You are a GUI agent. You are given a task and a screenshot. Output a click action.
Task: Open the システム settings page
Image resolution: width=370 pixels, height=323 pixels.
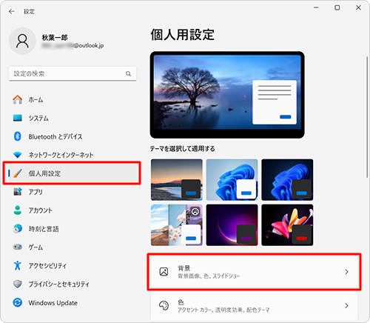(72, 118)
